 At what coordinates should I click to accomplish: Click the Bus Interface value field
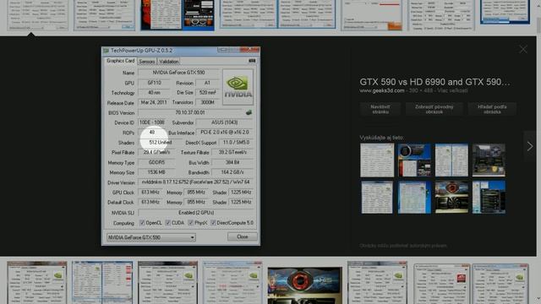pyautogui.click(x=225, y=133)
